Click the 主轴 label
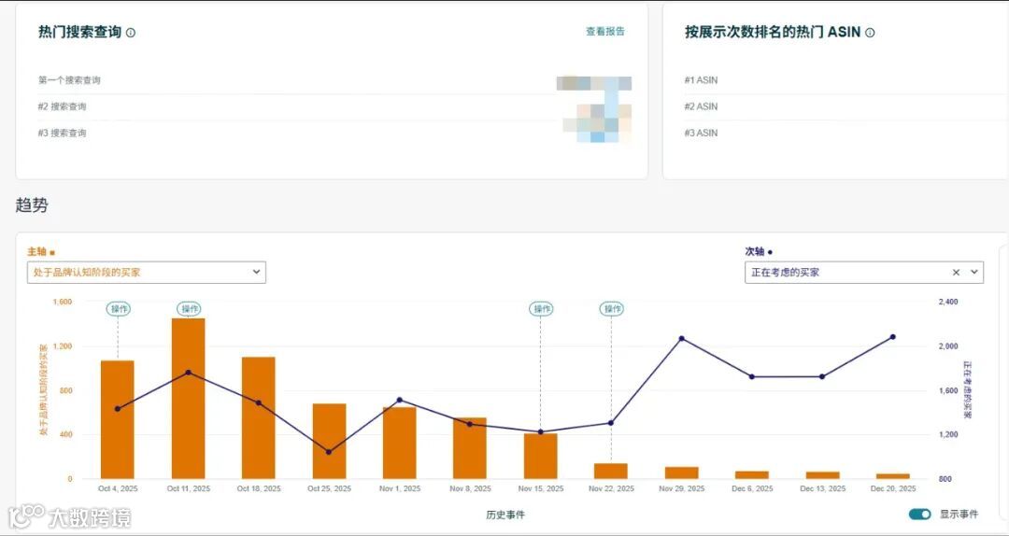1009x536 pixels. pos(36,251)
